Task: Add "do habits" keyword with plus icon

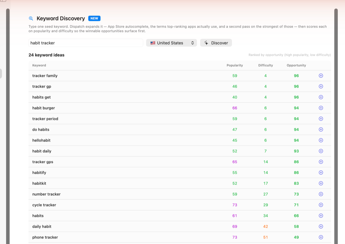Action: click(x=321, y=129)
